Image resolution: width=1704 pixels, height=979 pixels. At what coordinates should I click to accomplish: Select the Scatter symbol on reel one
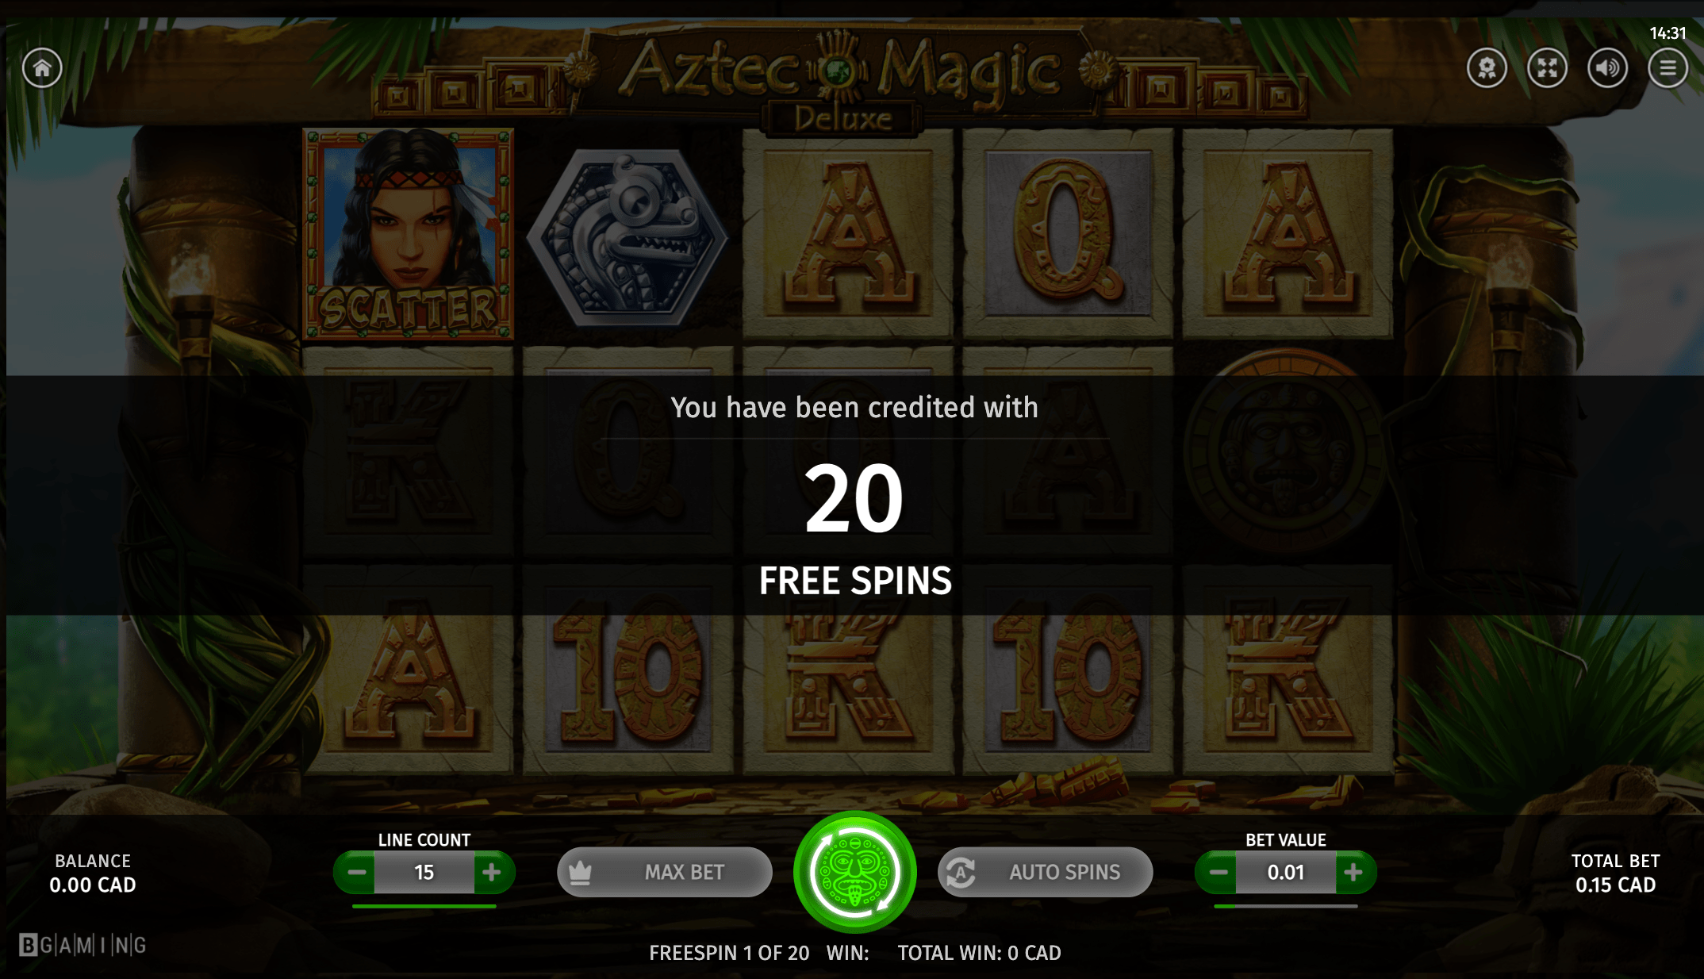408,234
